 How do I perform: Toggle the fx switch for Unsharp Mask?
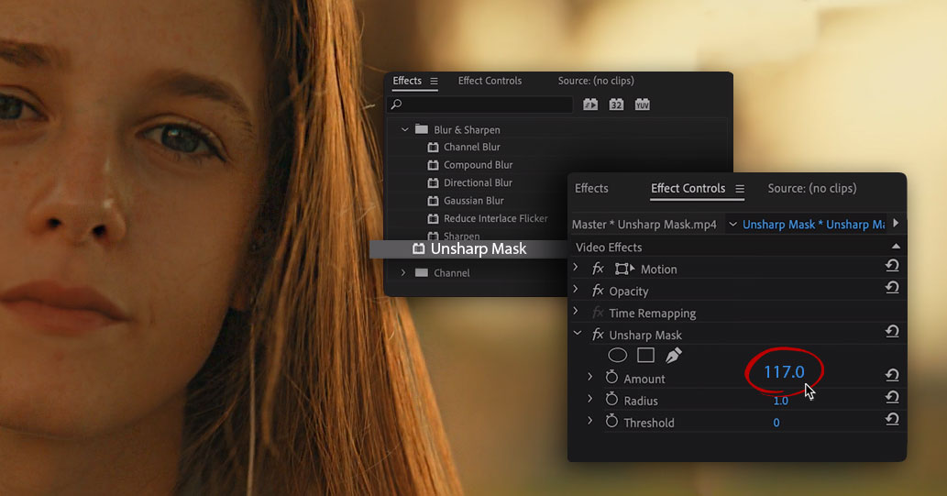(598, 335)
